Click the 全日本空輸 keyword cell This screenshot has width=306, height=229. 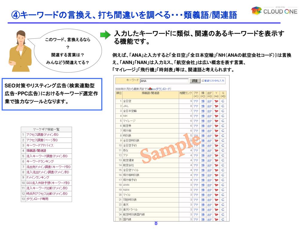coord(151,111)
